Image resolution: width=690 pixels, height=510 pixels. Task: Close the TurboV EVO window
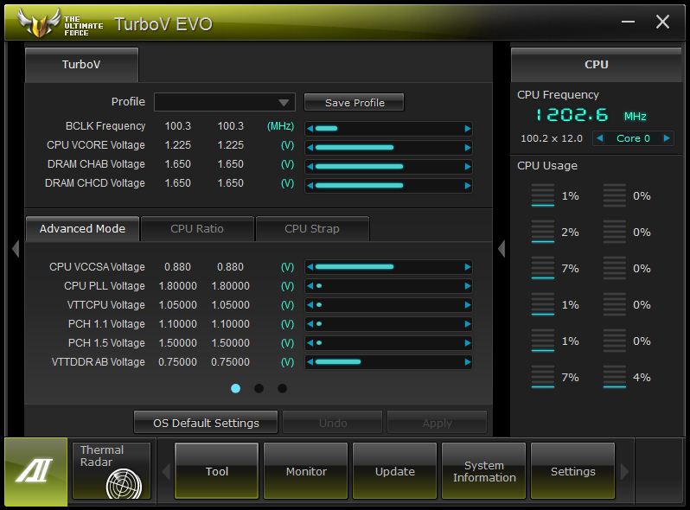pyautogui.click(x=662, y=22)
